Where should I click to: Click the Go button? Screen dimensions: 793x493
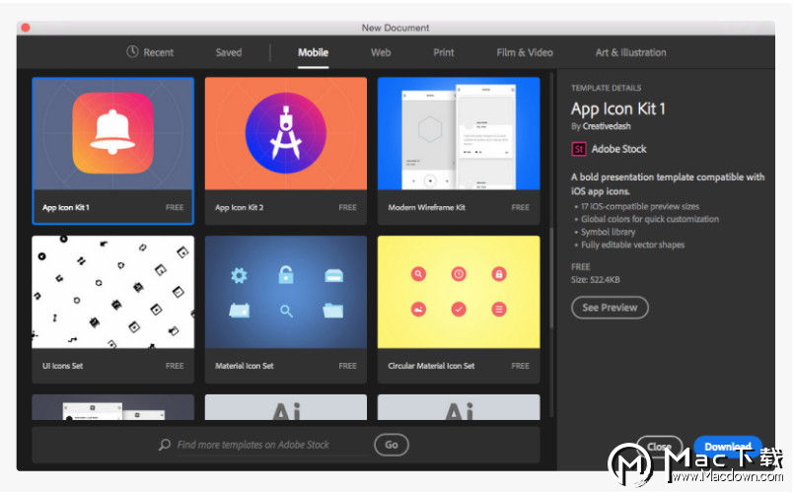tap(392, 445)
